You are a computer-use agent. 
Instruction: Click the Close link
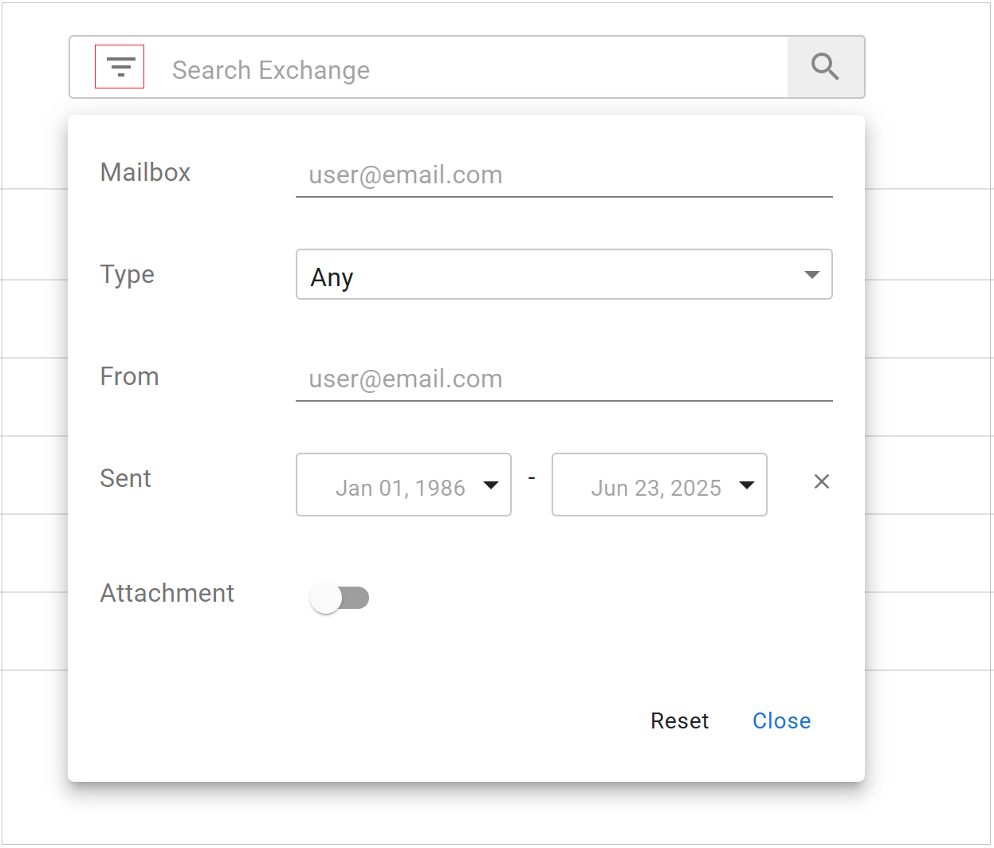click(x=782, y=720)
